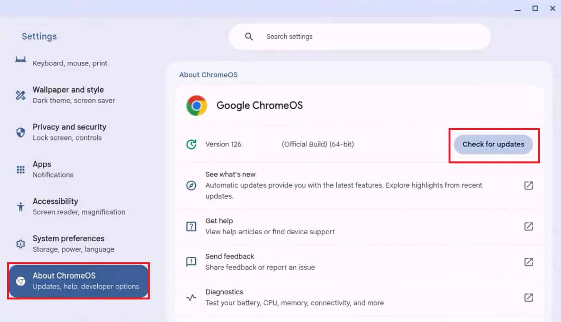
Task: Open external link icon for See what's new
Action: (x=528, y=185)
